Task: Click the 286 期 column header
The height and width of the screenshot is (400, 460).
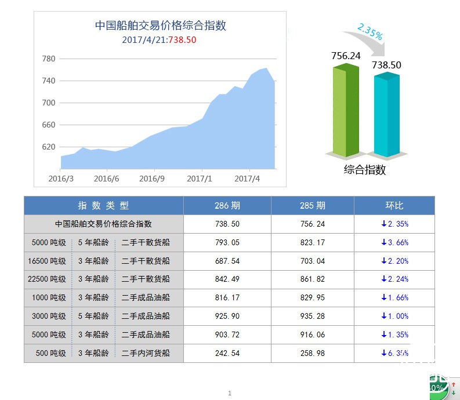Action: 227,206
